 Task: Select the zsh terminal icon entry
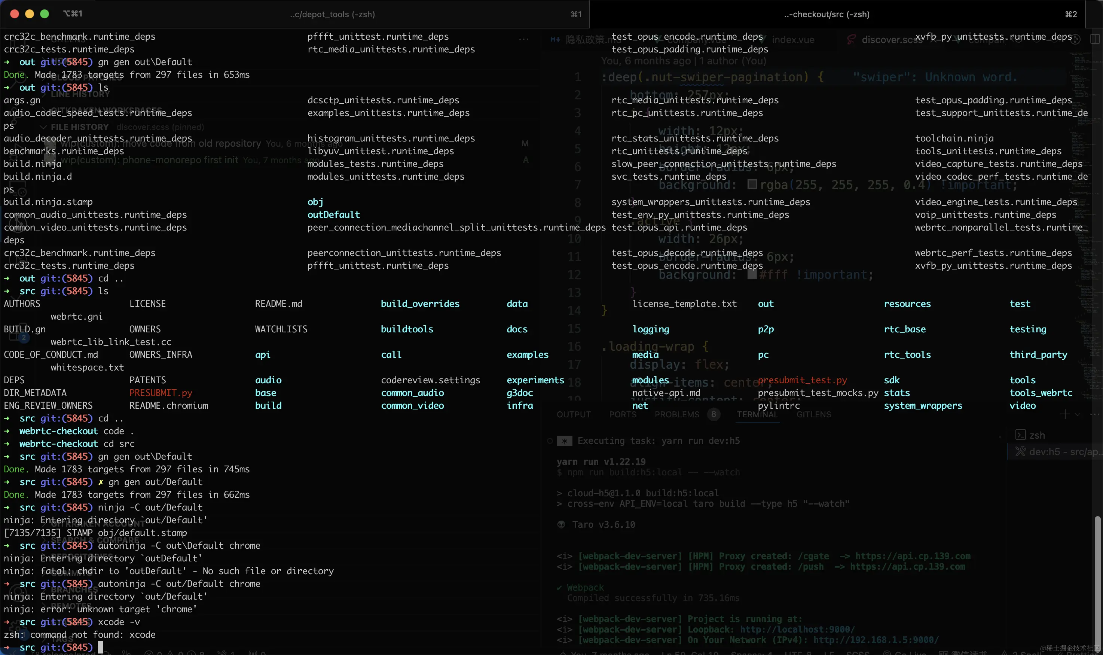pyautogui.click(x=1020, y=435)
